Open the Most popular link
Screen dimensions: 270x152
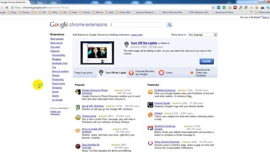pos(57,39)
